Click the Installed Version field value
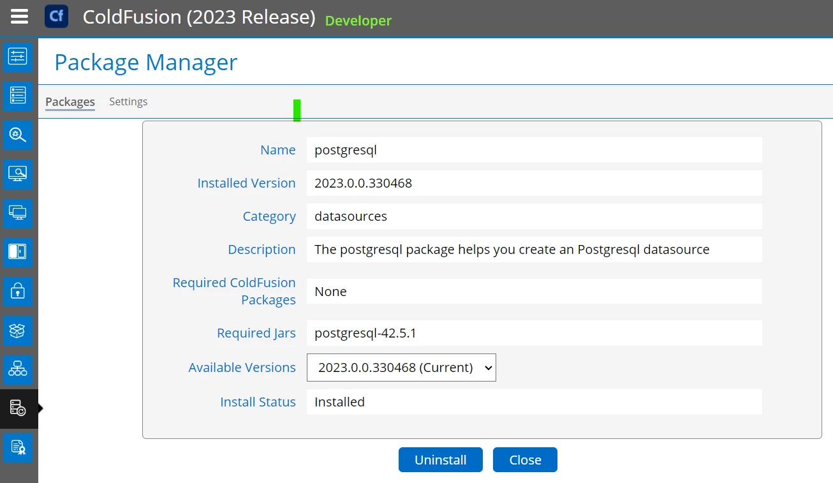Screen dimensions: 833x483 pyautogui.click(x=534, y=183)
